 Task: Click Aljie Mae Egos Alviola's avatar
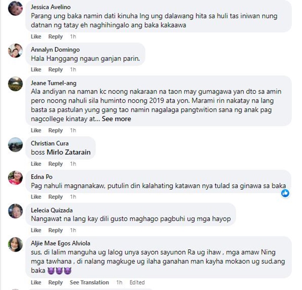pos(15,244)
